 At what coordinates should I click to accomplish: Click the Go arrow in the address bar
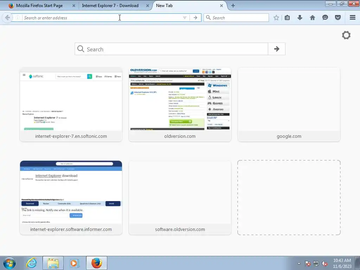(x=195, y=18)
